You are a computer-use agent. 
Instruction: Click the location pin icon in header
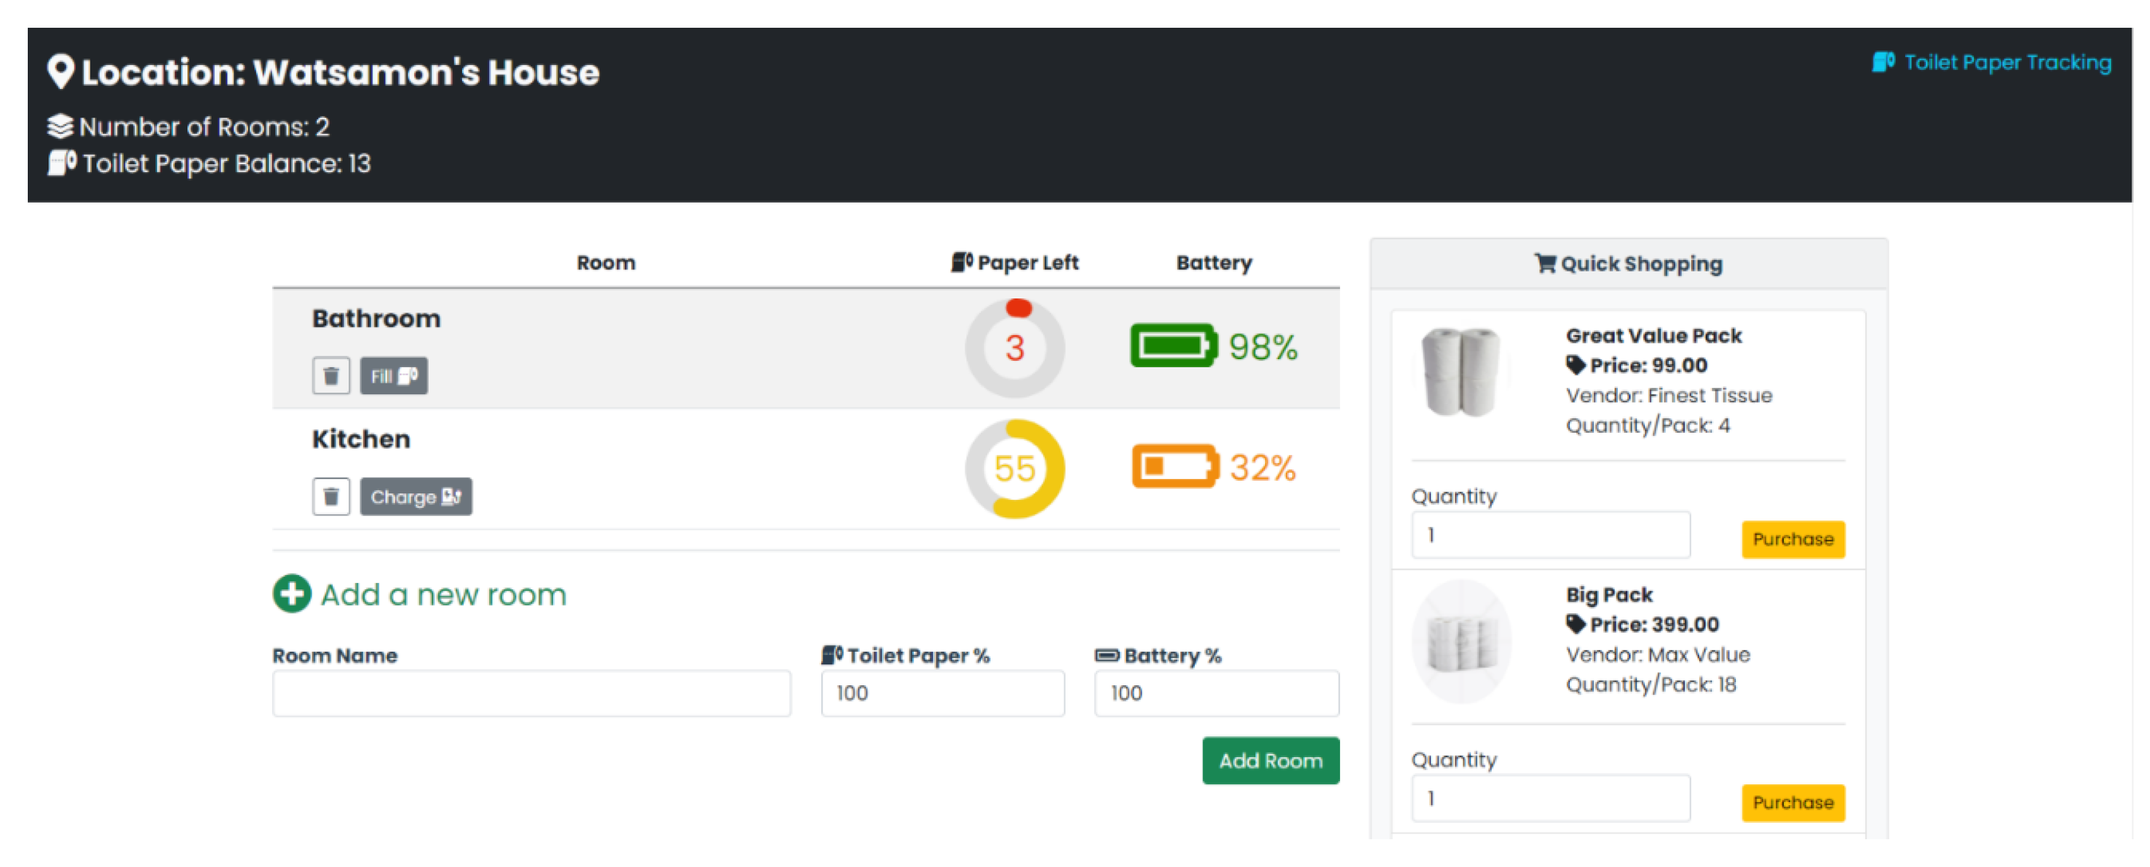click(61, 72)
